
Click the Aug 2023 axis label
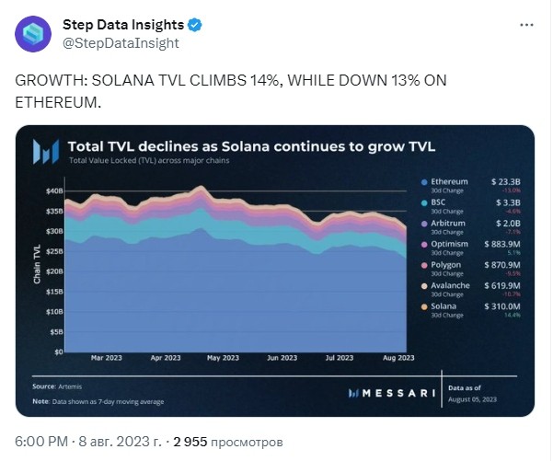pos(398,358)
